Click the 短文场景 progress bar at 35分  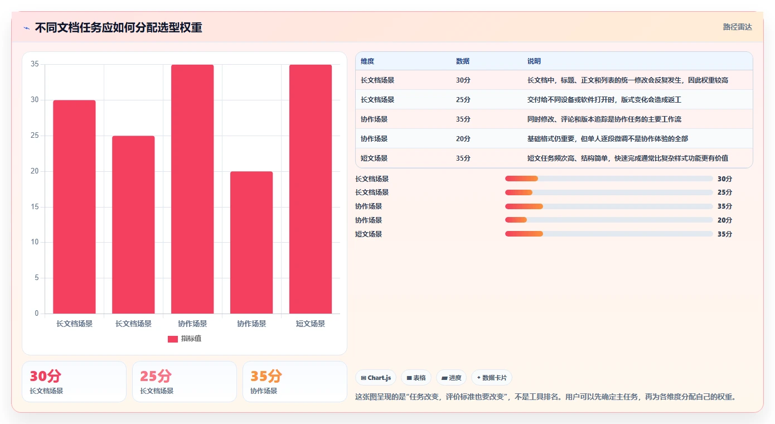(609, 234)
